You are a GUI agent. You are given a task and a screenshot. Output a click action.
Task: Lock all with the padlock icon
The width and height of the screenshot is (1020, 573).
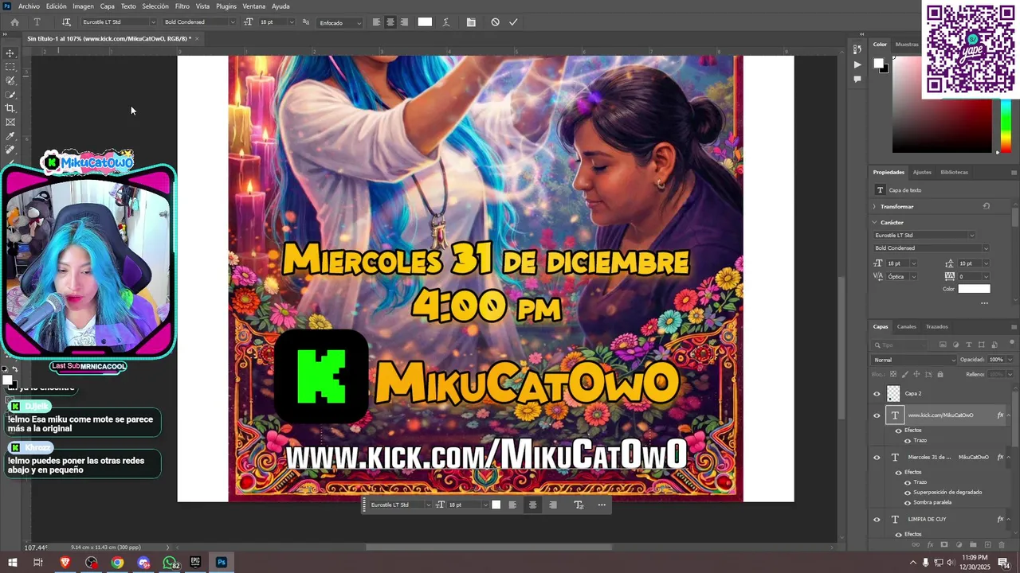pos(940,374)
